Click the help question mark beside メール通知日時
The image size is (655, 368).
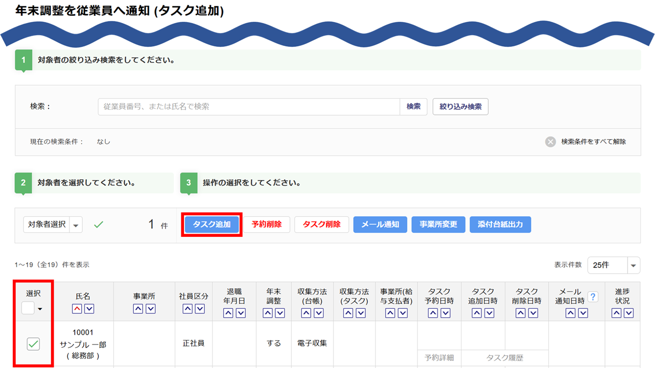coord(593,297)
